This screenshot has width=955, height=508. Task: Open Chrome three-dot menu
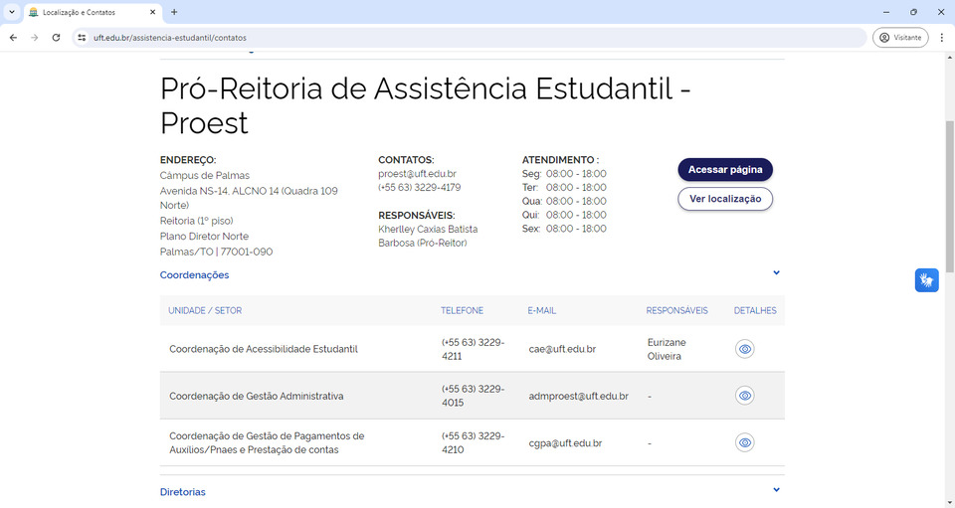coord(941,38)
